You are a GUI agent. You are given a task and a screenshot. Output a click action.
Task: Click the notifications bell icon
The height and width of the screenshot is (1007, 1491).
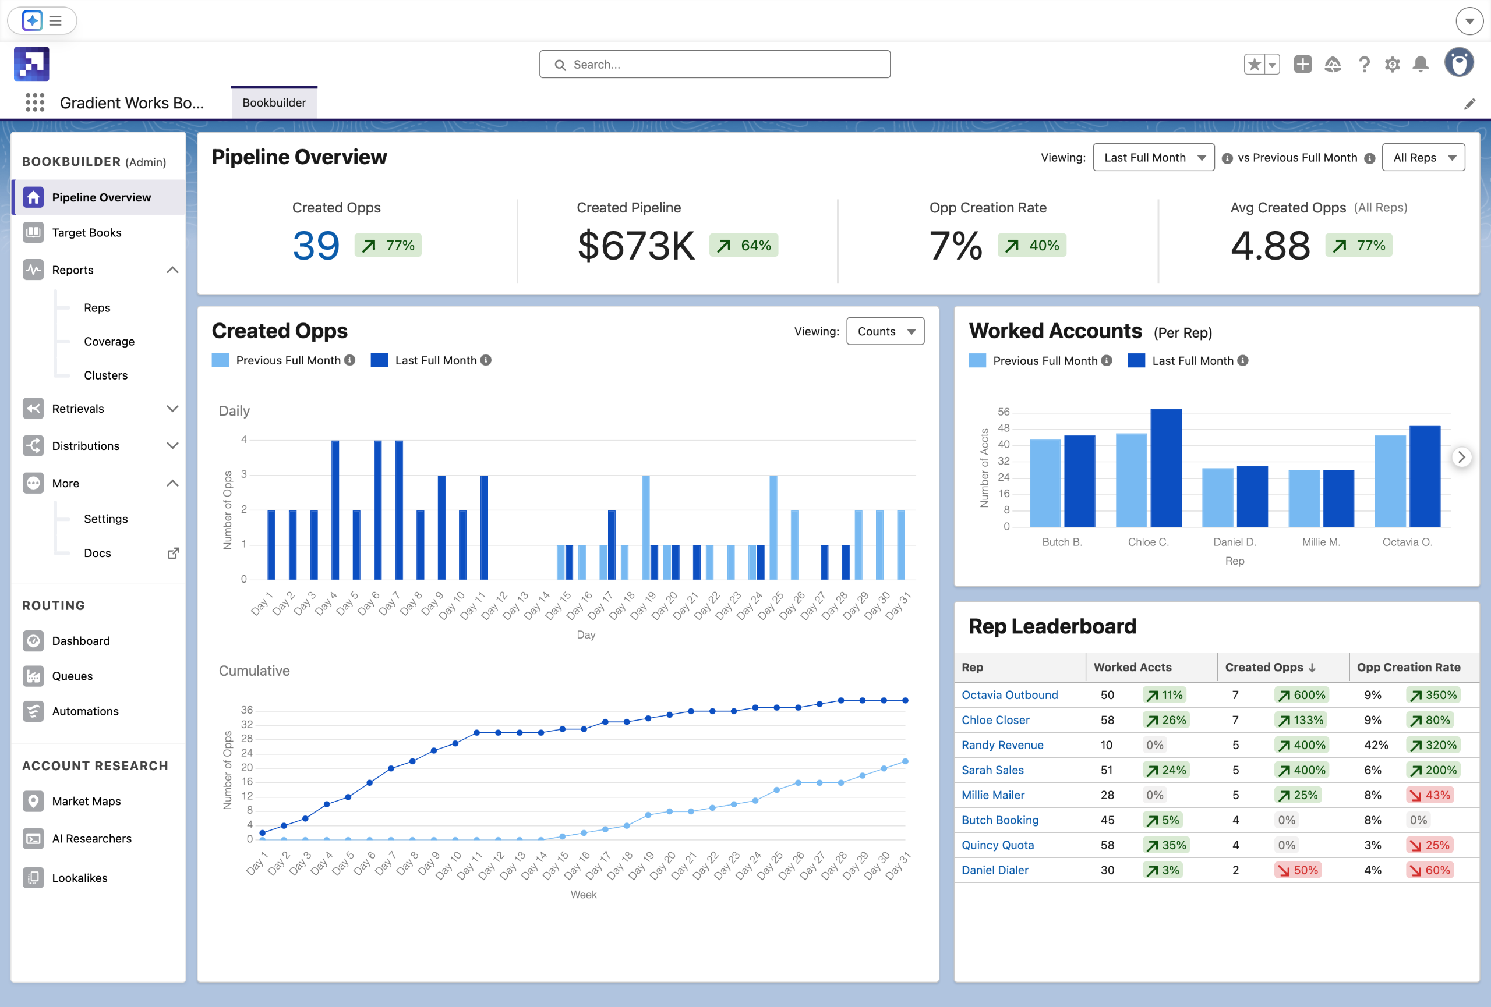pyautogui.click(x=1421, y=64)
